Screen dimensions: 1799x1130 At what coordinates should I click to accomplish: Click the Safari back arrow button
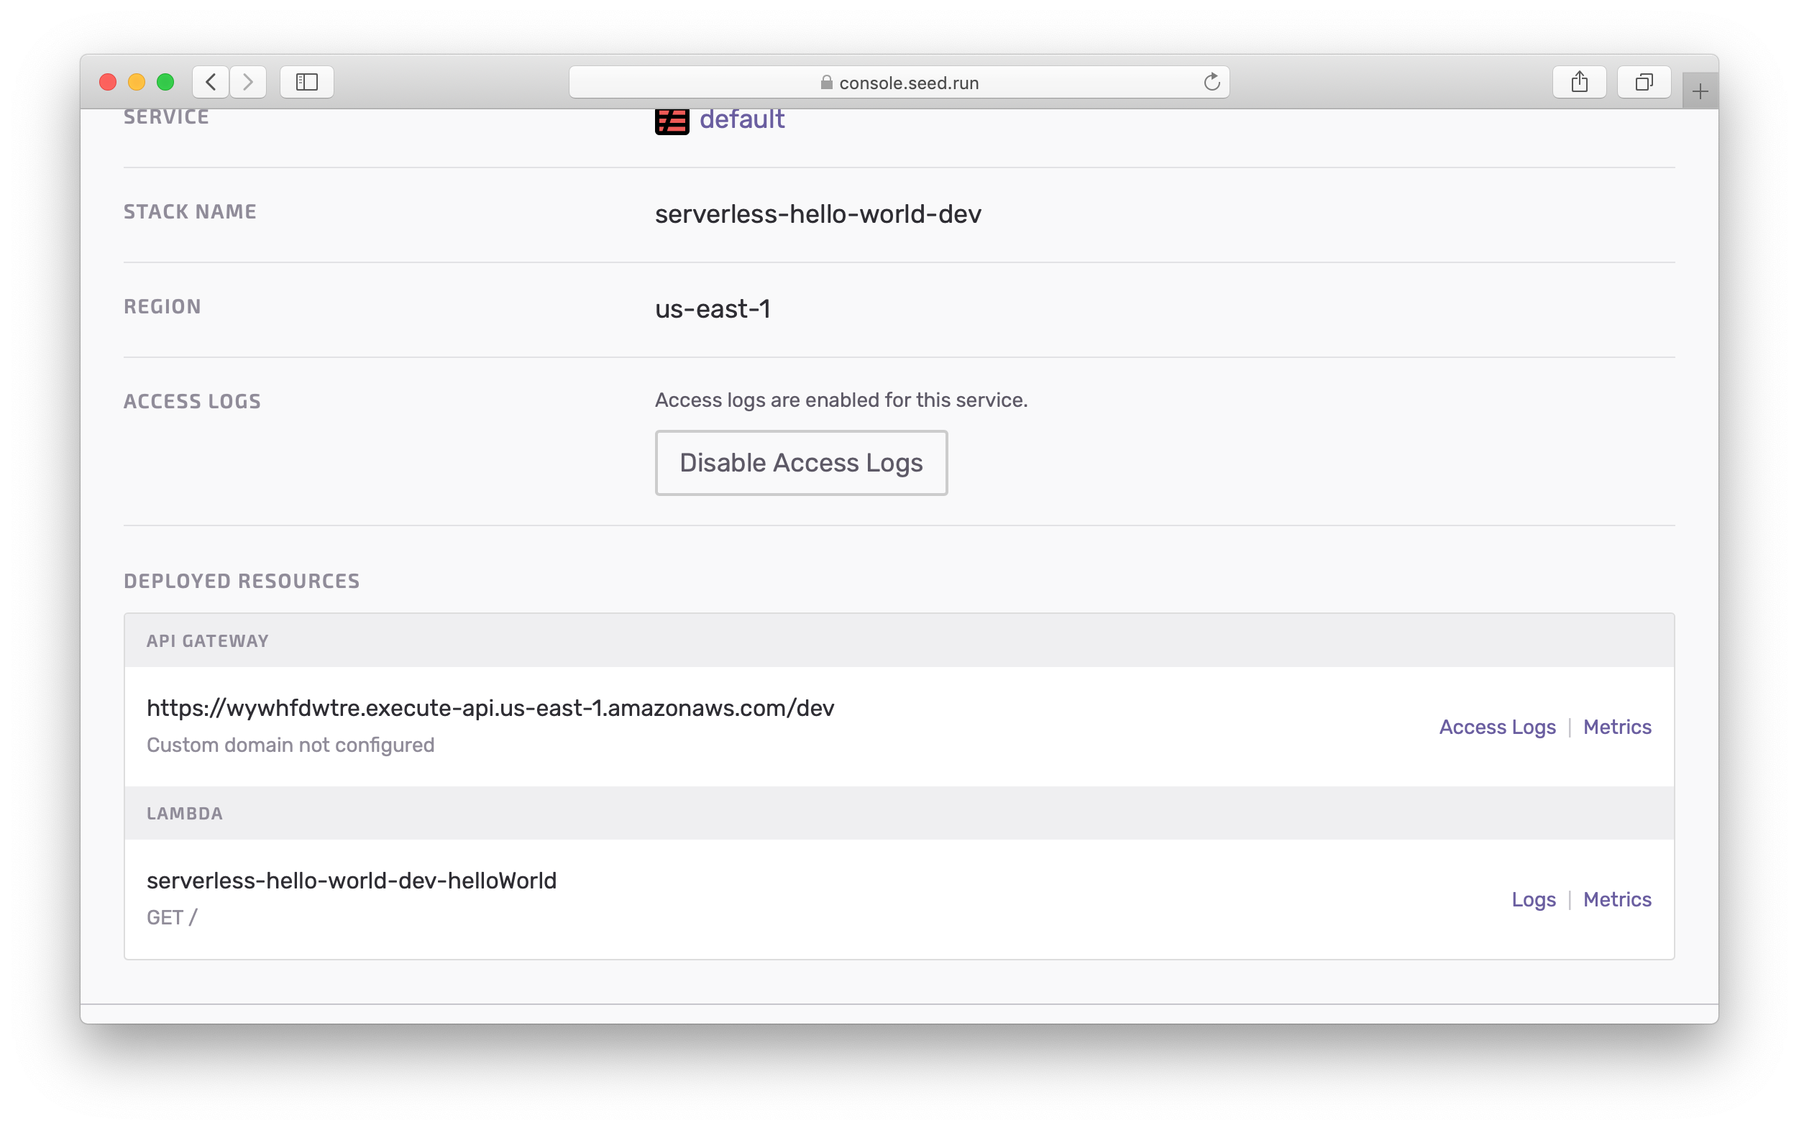[211, 81]
